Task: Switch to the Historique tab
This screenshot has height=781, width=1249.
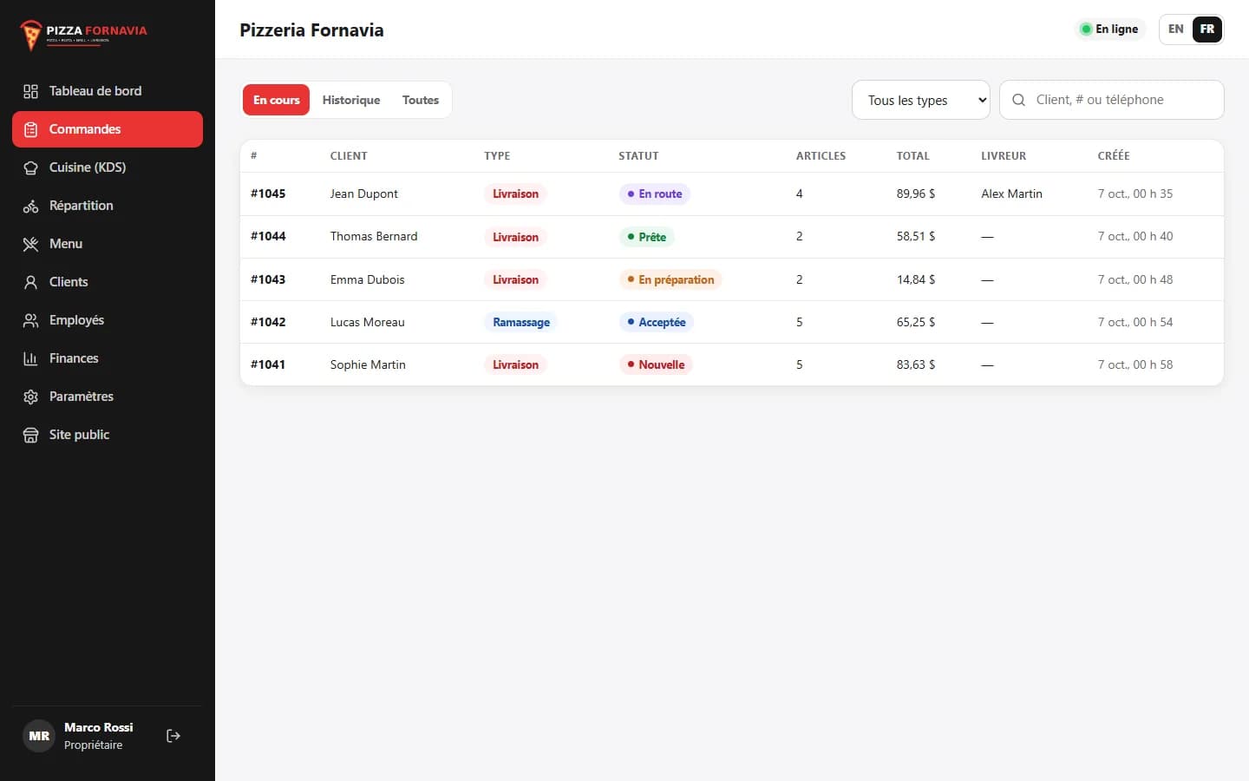Action: coord(351,100)
